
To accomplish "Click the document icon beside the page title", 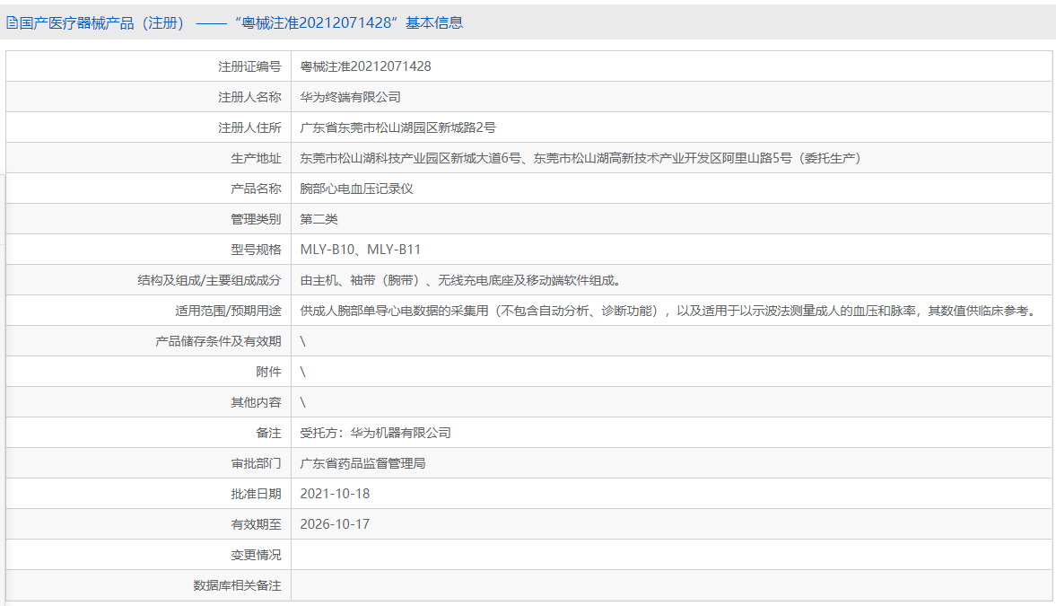I will point(13,23).
